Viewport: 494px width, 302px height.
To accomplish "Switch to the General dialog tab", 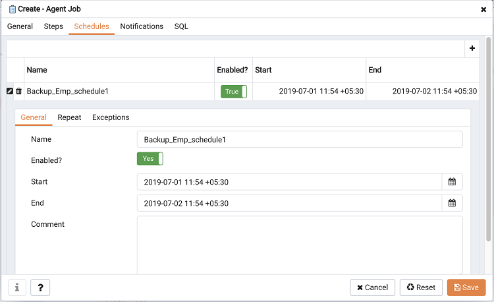I will (20, 26).
